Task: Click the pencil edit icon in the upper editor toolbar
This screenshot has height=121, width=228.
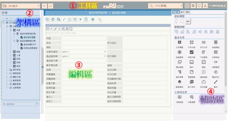Action: coord(64,19)
